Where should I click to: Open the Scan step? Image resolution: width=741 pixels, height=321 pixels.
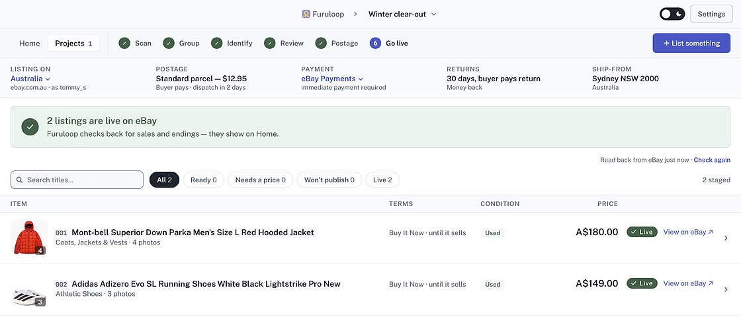135,44
